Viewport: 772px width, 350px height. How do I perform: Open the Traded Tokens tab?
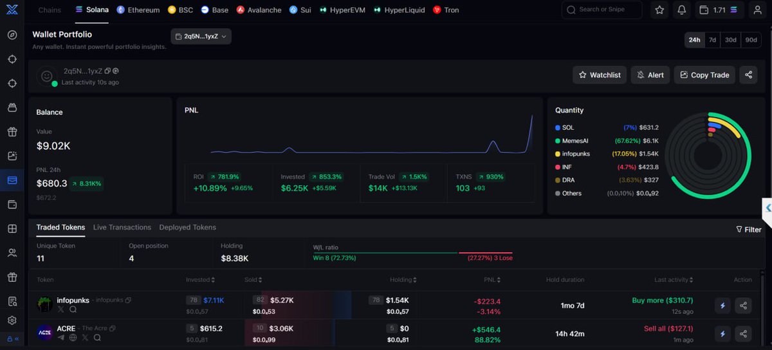[60, 227]
